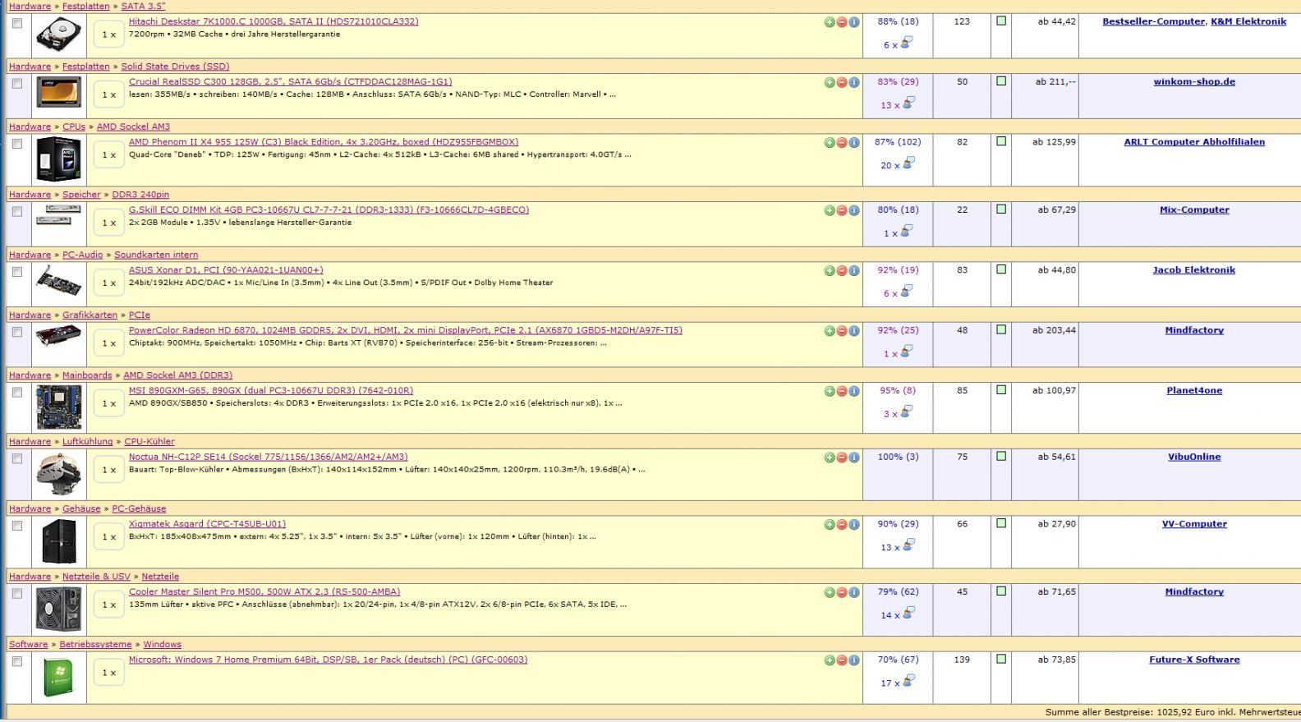The image size is (1301, 722).
Task: Open user reviews icon for AMD Phenom II
Action: pyautogui.click(x=908, y=163)
